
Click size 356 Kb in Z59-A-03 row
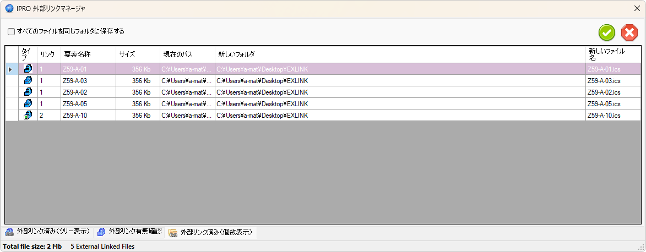(x=138, y=81)
